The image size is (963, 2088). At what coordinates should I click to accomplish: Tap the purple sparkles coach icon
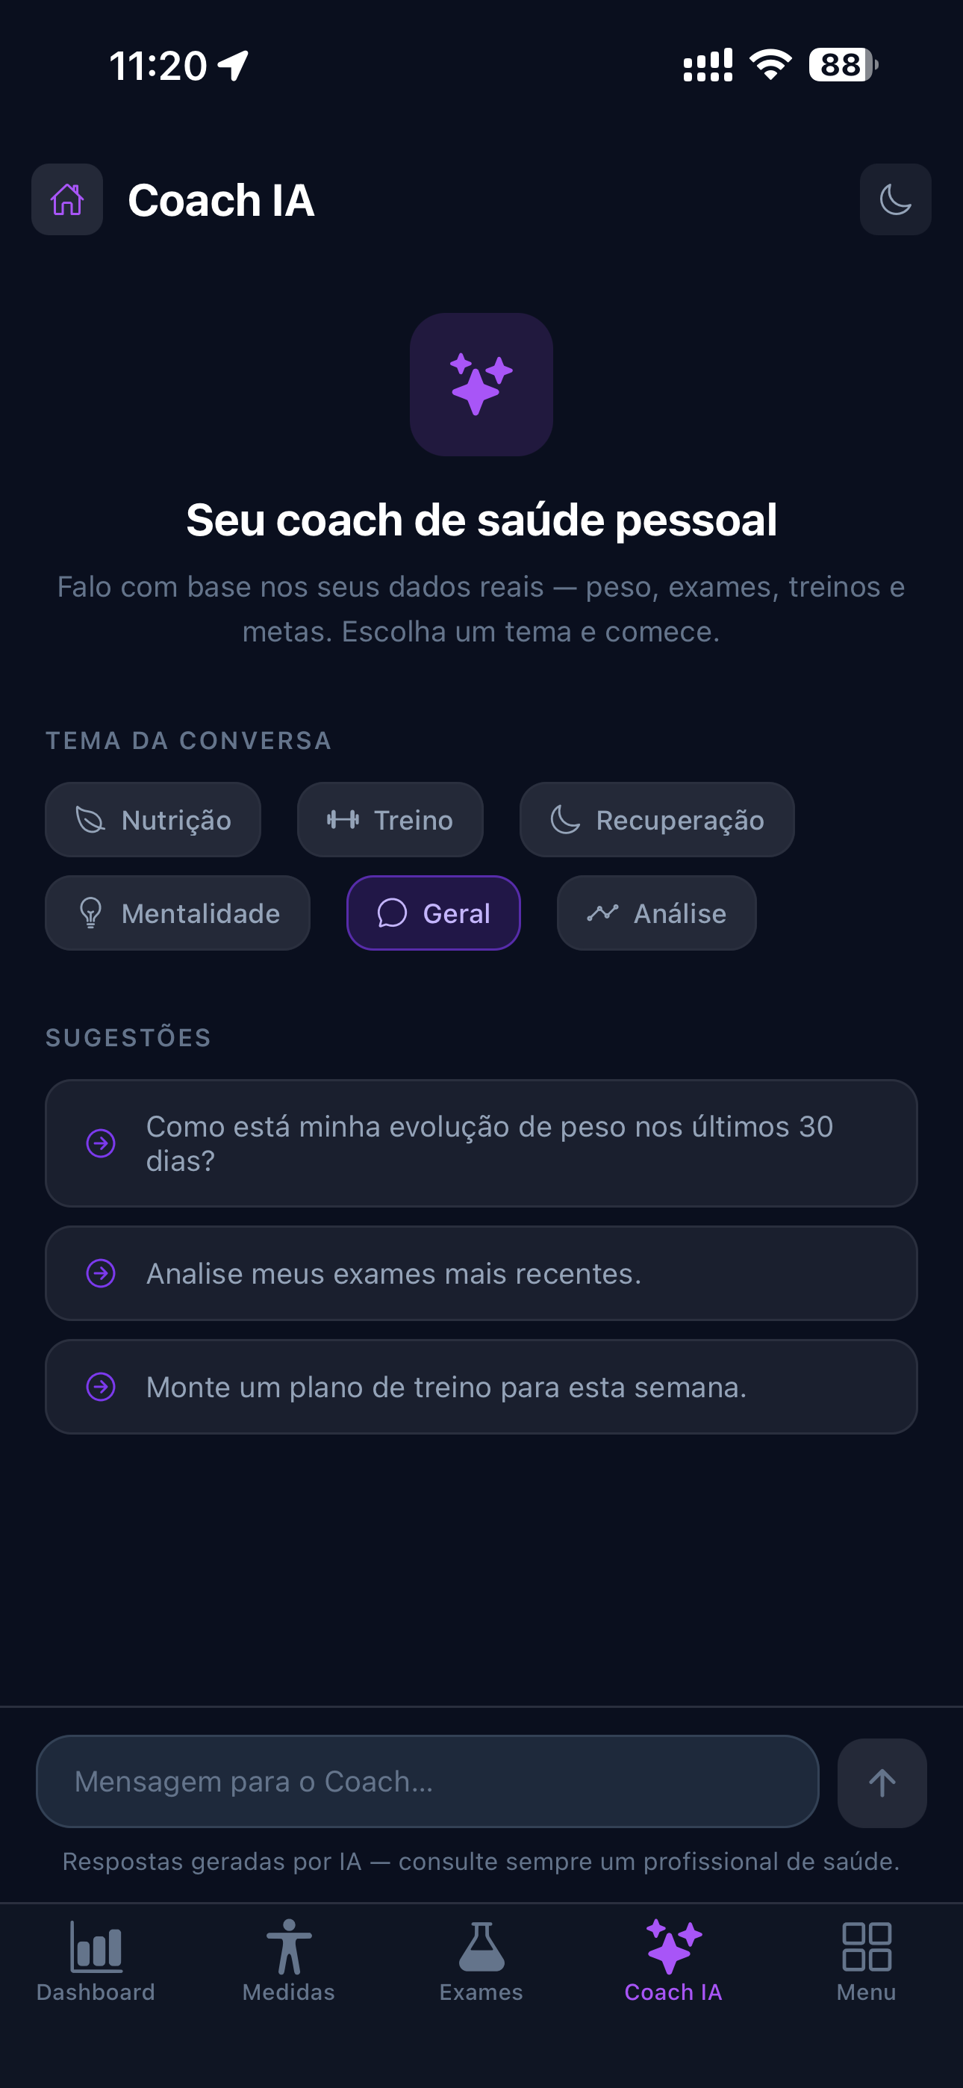pyautogui.click(x=481, y=384)
